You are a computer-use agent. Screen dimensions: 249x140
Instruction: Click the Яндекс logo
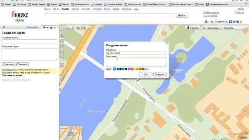pos(20,15)
